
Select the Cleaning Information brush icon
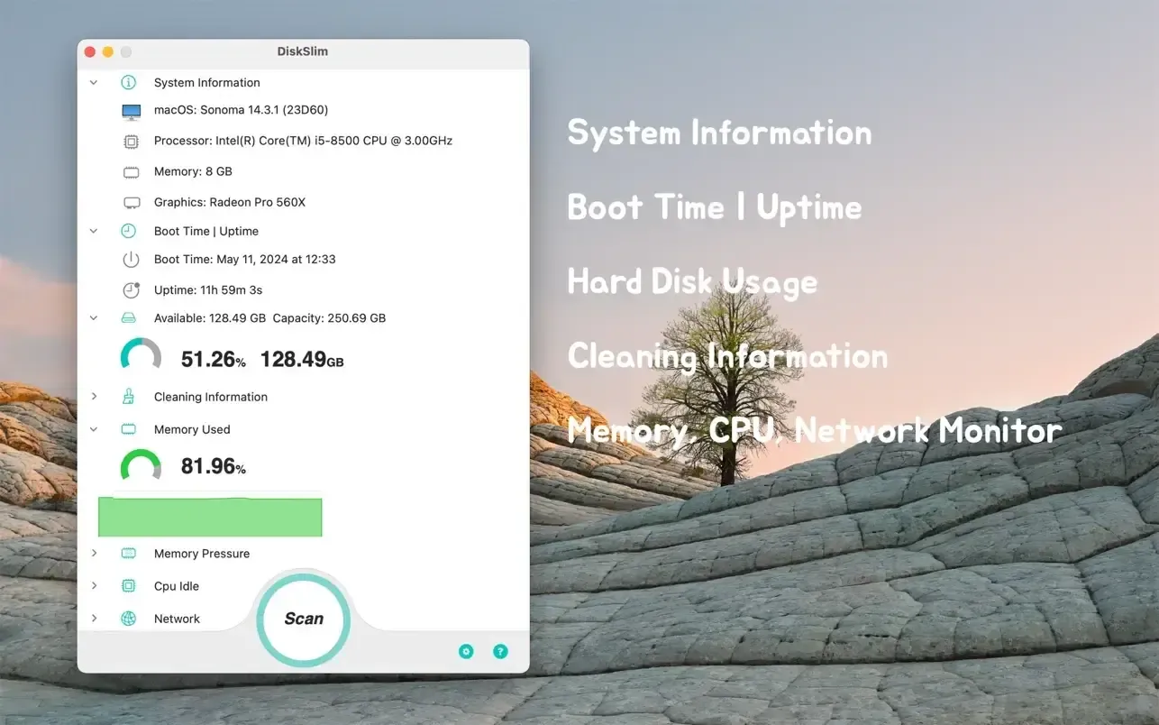[128, 396]
